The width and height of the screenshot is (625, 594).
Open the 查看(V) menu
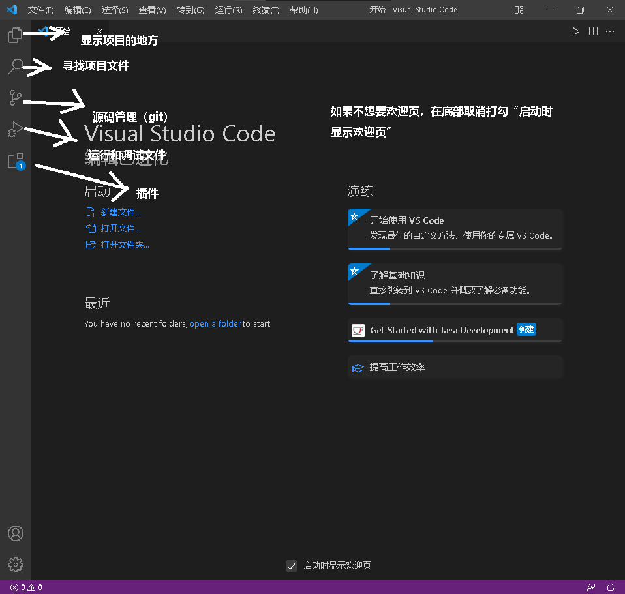pyautogui.click(x=152, y=10)
